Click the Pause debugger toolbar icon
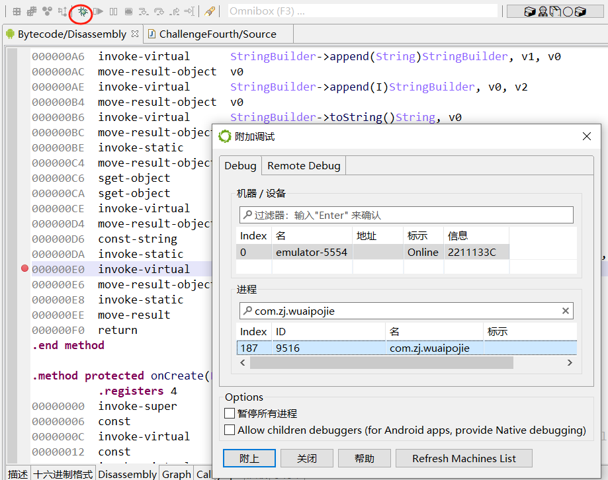 tap(113, 11)
